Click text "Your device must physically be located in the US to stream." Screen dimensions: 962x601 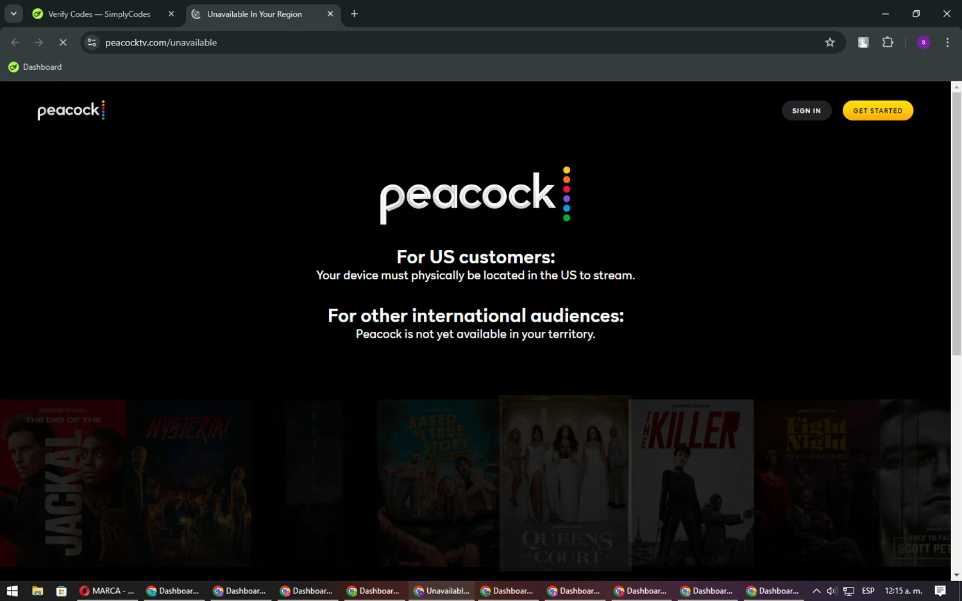click(x=476, y=276)
